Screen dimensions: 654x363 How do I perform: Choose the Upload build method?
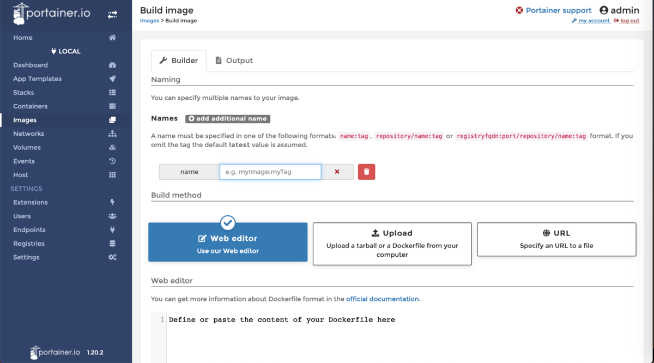(392, 244)
